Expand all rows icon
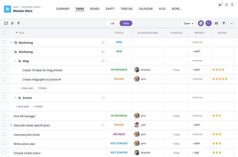 pyautogui.click(x=18, y=23)
